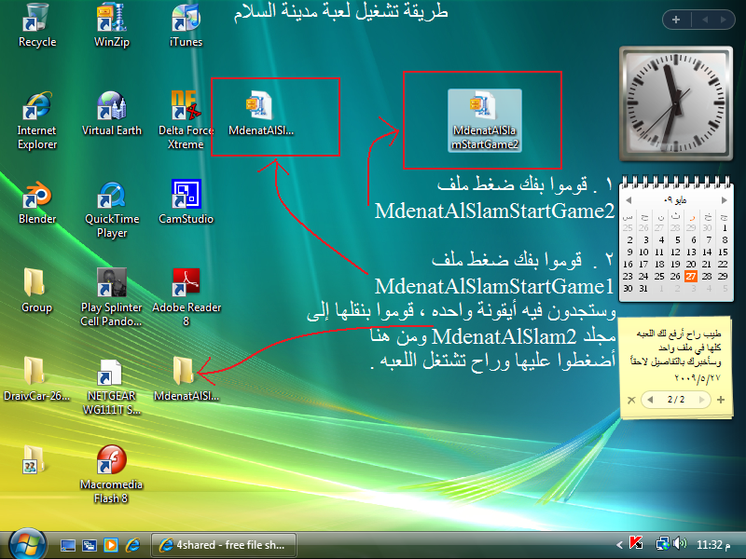Image resolution: width=746 pixels, height=559 pixels.
Task: Select the Group folder
Action: pos(36,291)
